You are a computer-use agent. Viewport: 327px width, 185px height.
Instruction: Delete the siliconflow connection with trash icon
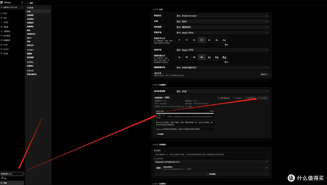click(x=266, y=168)
